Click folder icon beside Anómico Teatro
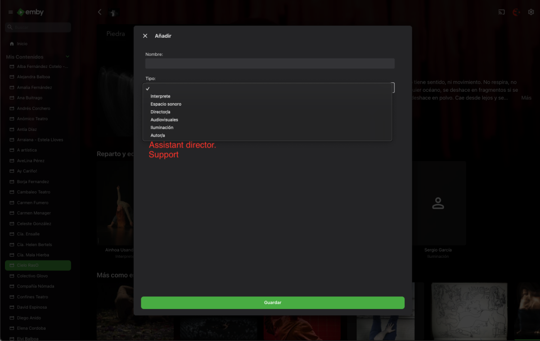This screenshot has height=341, width=540. 12,119
